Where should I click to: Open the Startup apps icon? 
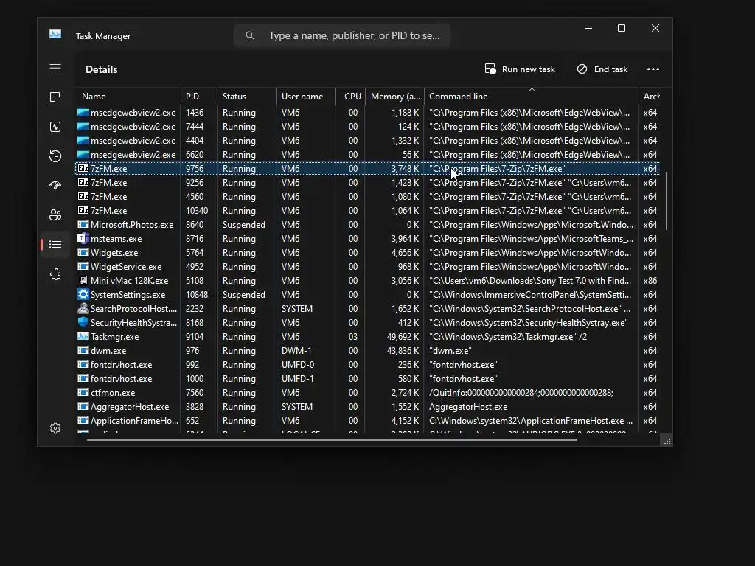[x=55, y=185]
